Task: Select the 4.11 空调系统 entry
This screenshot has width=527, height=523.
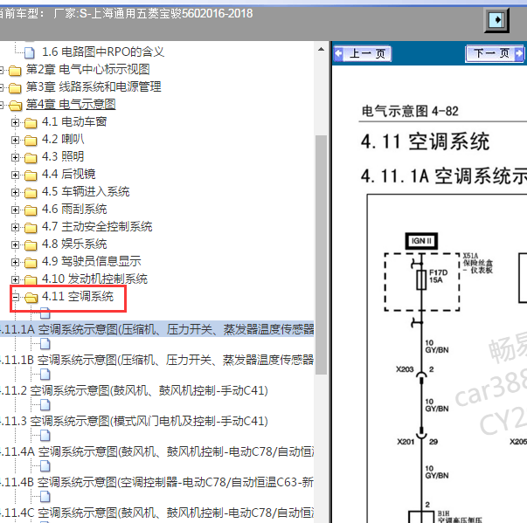Action: tap(78, 296)
